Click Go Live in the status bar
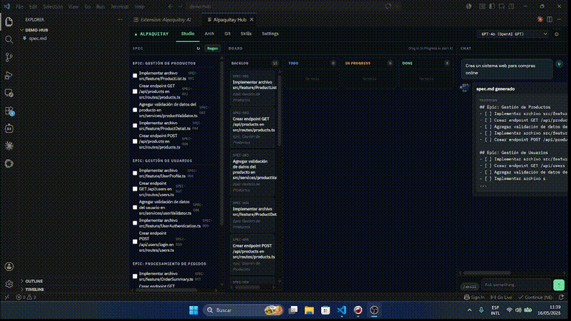Viewport: 571px width, 321px height. click(501, 297)
